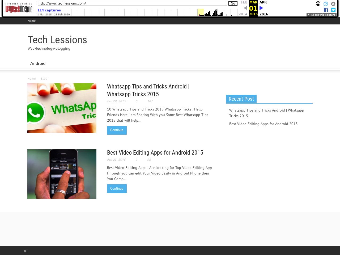This screenshot has height=255, width=340.
Task: Share capture on Twitter
Action: 333,10
